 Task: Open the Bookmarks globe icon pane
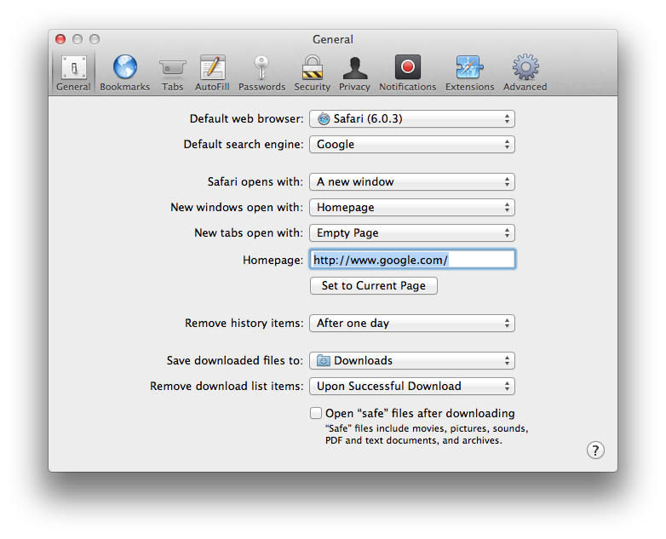(125, 72)
